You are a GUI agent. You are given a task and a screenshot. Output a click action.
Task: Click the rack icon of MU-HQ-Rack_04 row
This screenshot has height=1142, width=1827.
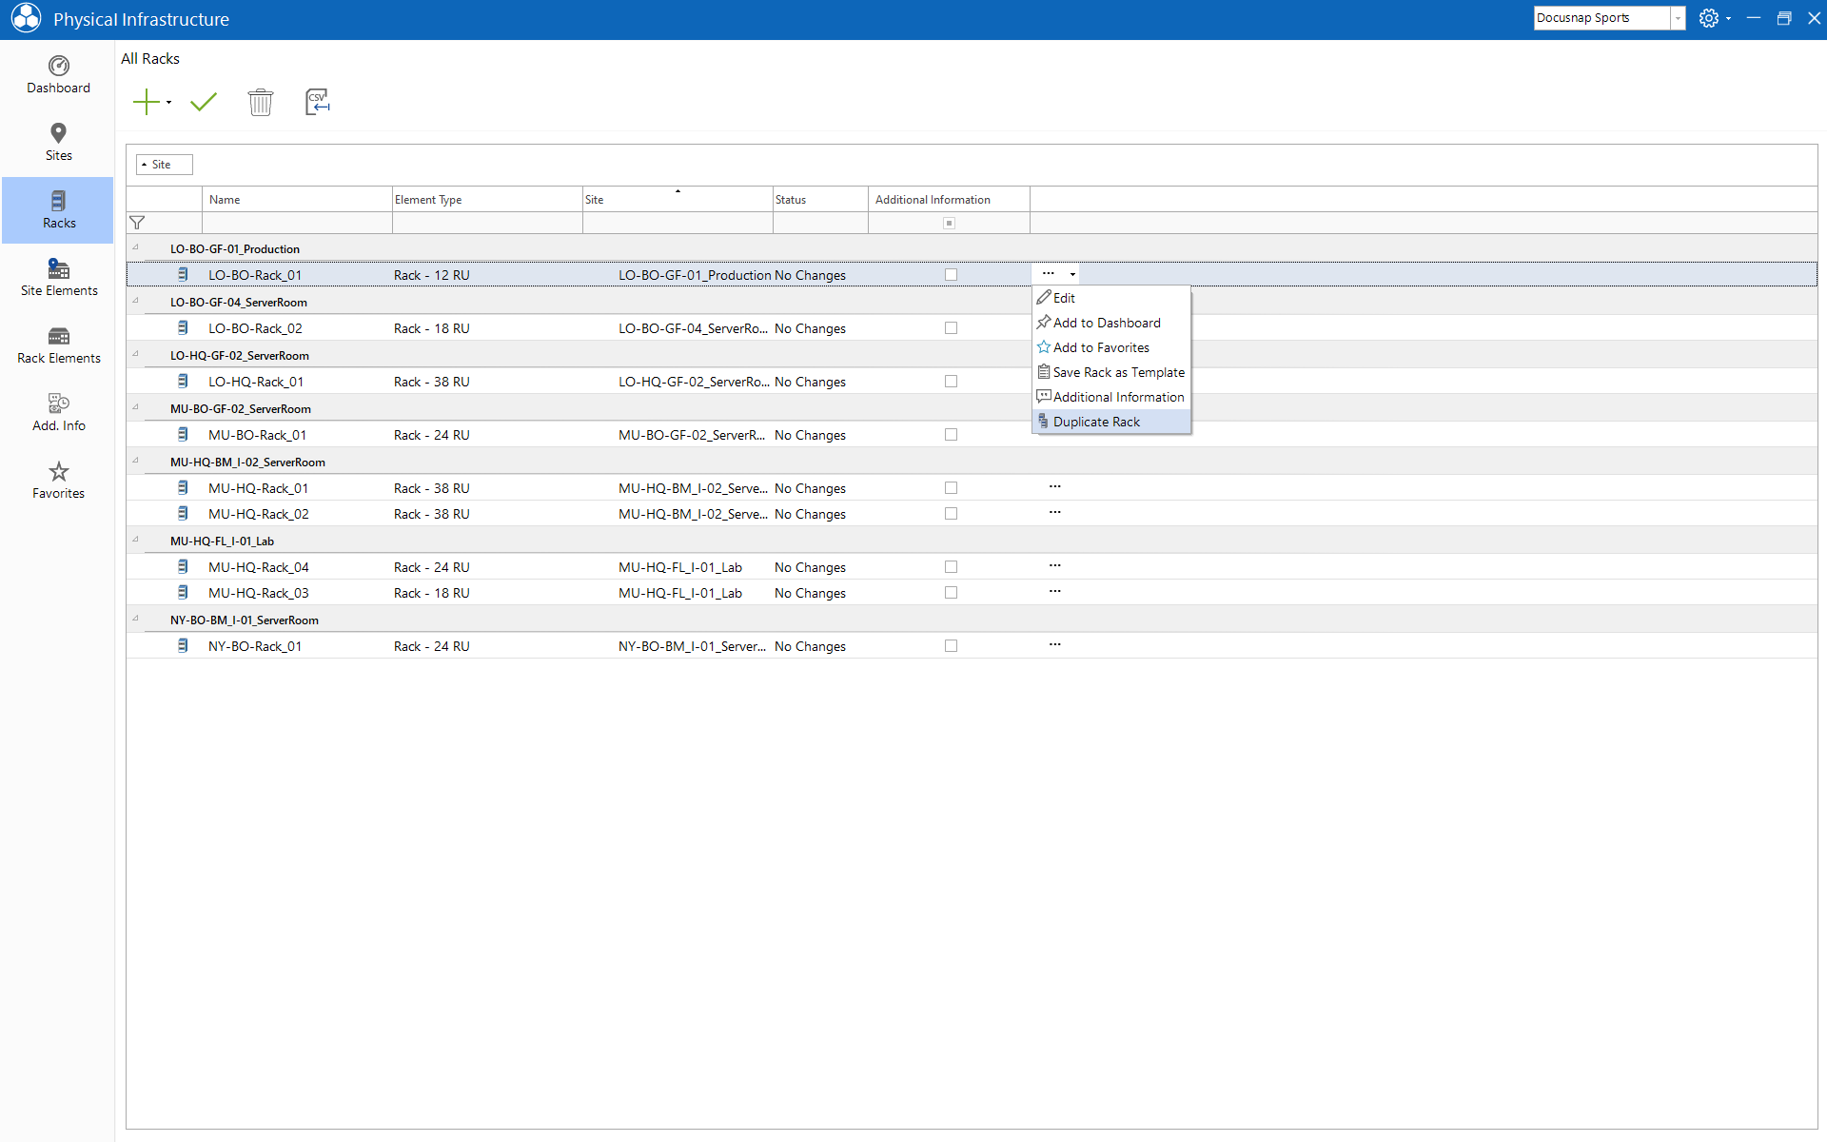pyautogui.click(x=183, y=567)
